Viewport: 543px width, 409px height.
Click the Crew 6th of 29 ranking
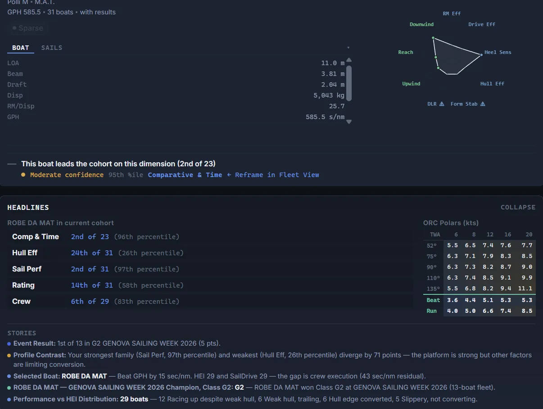click(90, 302)
